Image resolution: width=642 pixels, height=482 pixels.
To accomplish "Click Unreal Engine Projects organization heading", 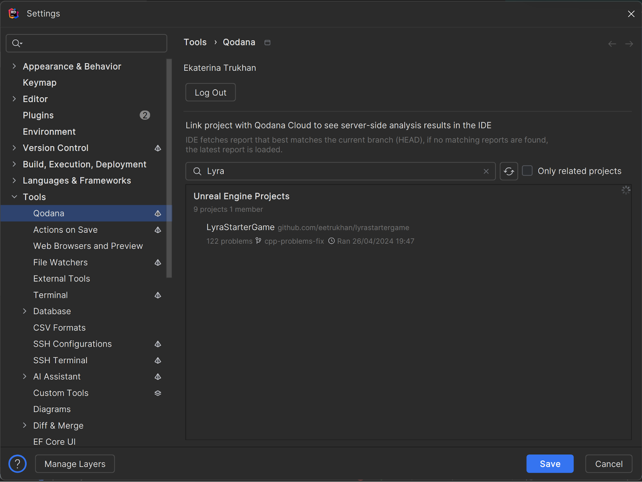I will click(x=242, y=196).
